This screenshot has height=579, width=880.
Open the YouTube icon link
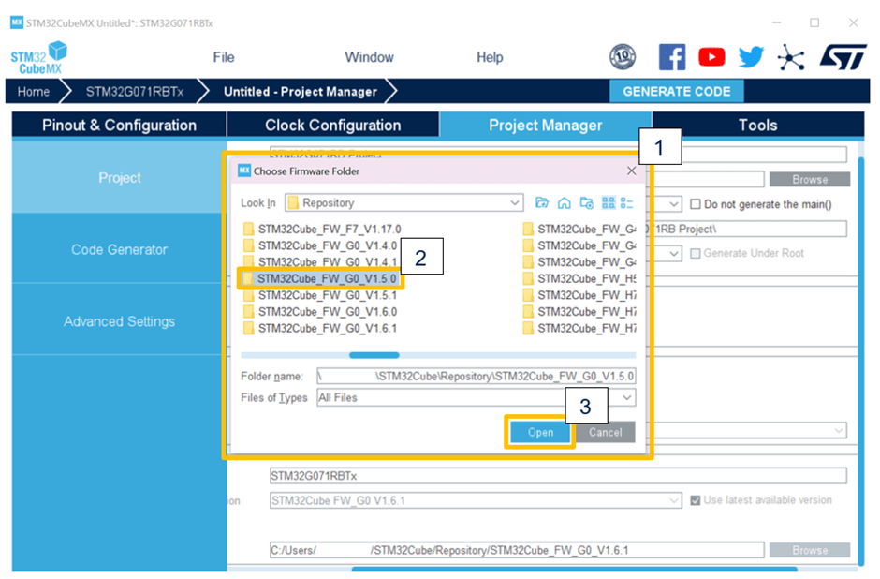(711, 57)
